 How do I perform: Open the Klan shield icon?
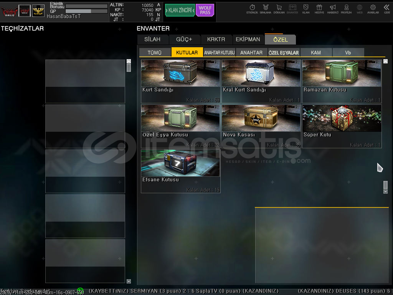(x=306, y=8)
